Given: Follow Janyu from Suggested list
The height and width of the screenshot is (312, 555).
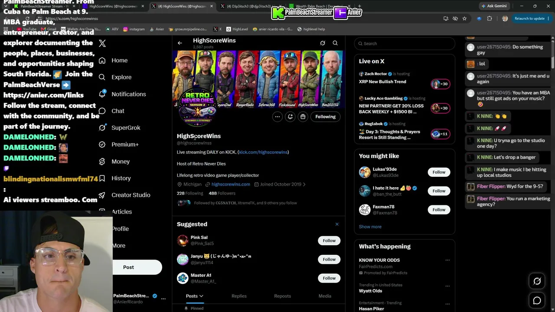Looking at the screenshot, I should click(329, 259).
